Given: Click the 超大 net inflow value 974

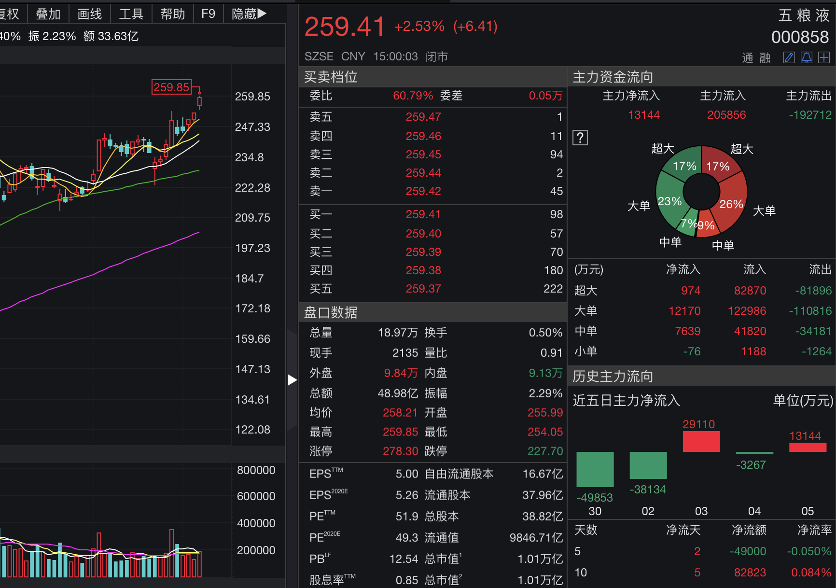Looking at the screenshot, I should 691,291.
